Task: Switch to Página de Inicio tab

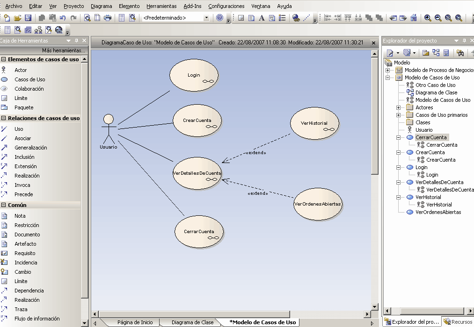Action: coord(135,322)
